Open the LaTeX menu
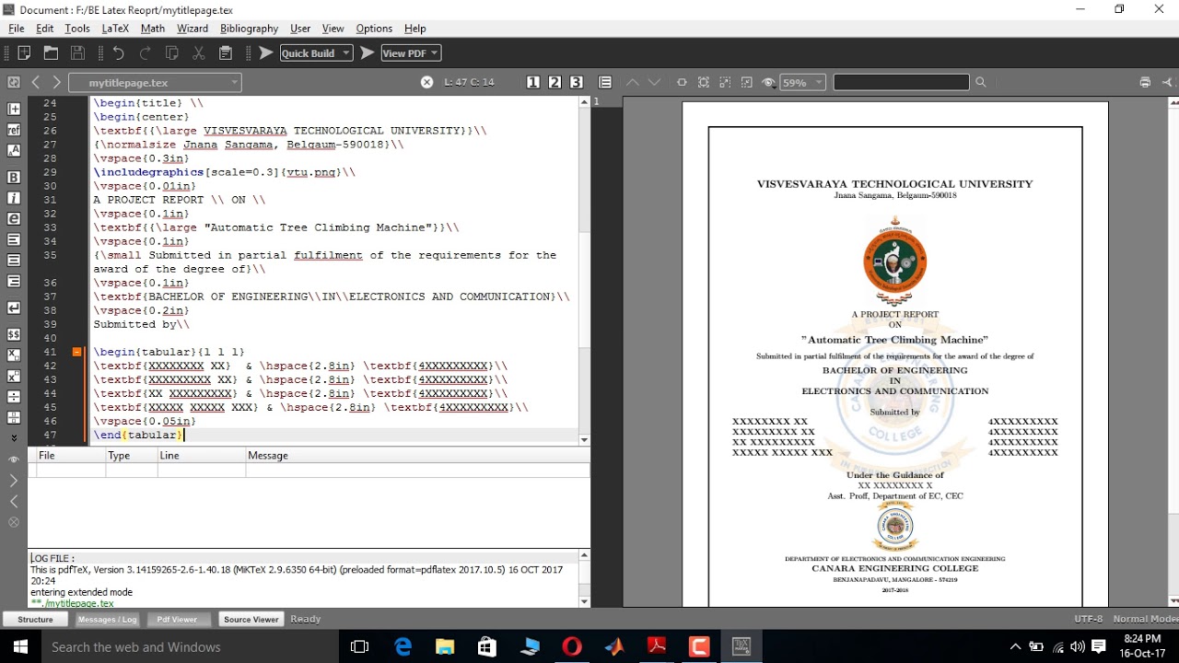This screenshot has height=663, width=1179. tap(115, 29)
